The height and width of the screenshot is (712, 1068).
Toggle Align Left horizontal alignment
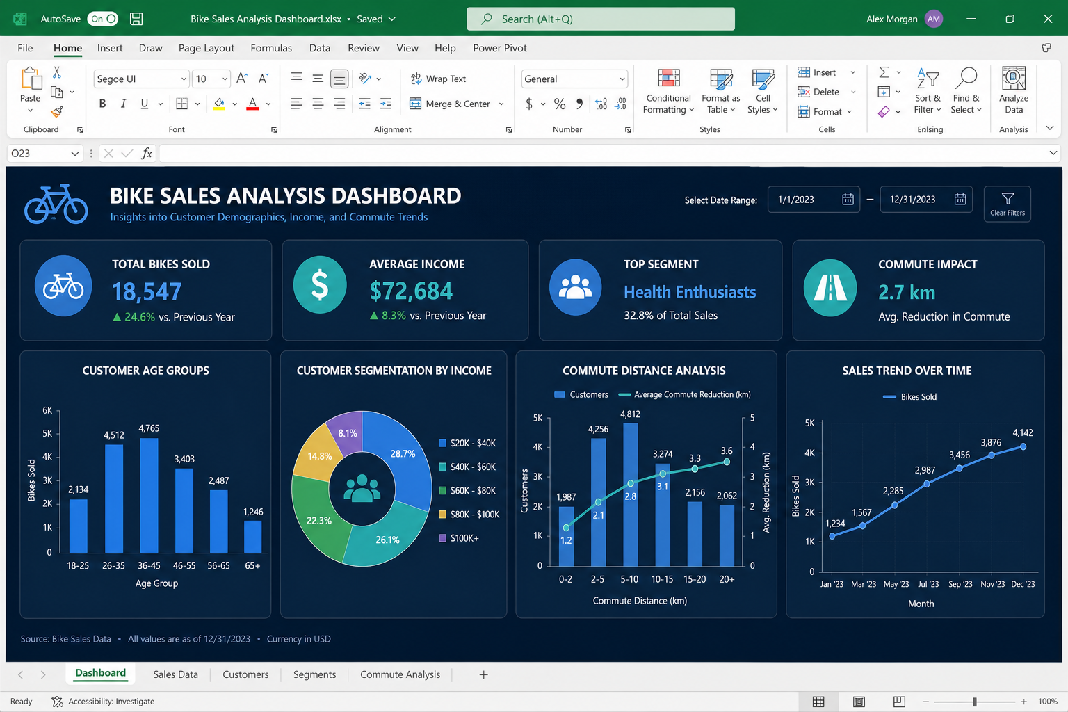[297, 104]
